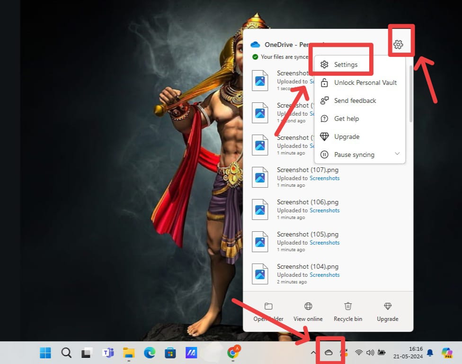Open file icon of Screenshot (106).png

click(260, 209)
